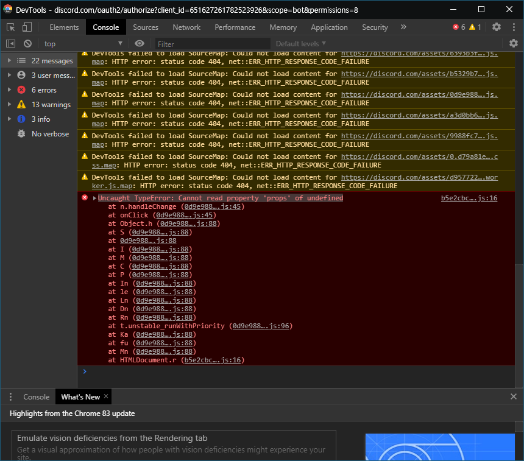Click the console vertical scrollbar thumb
The image size is (524, 461).
(x=519, y=326)
